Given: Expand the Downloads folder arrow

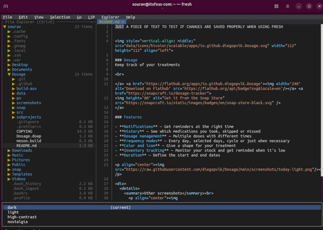Looking at the screenshot, I should pyautogui.click(x=9, y=150).
